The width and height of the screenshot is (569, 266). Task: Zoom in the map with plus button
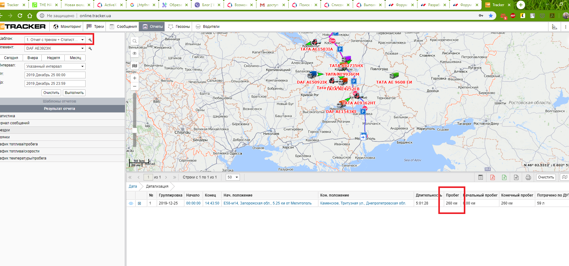(x=134, y=78)
